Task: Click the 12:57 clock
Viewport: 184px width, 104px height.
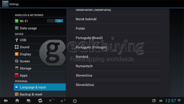Action: click(x=171, y=101)
